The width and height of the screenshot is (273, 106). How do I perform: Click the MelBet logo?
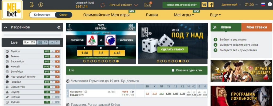point(12,10)
